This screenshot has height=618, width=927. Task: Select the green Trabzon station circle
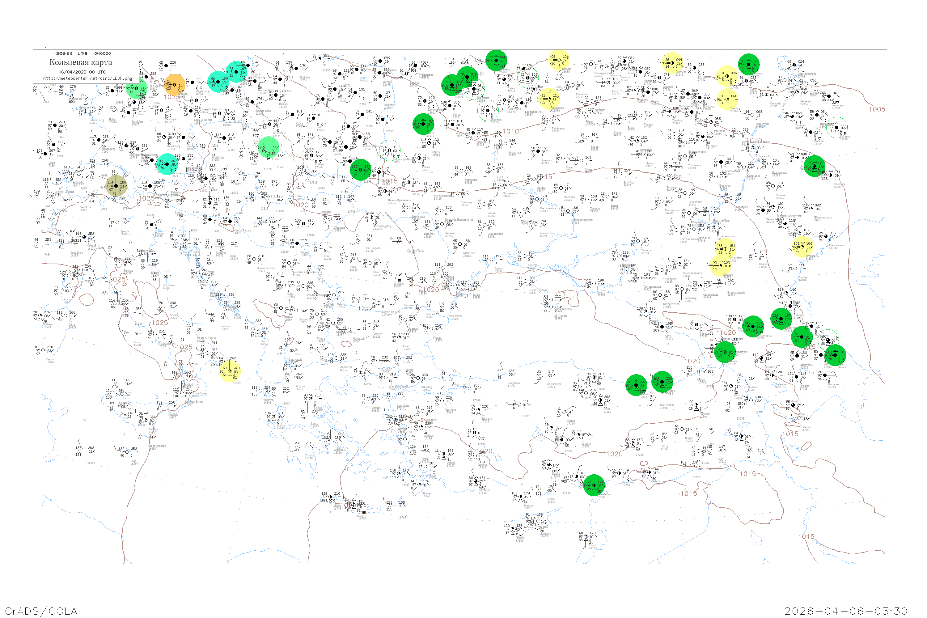click(x=662, y=382)
